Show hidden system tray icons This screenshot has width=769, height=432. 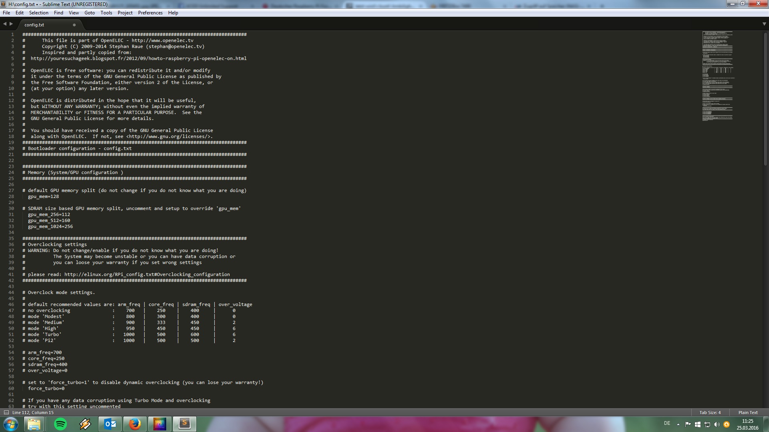coord(678,424)
